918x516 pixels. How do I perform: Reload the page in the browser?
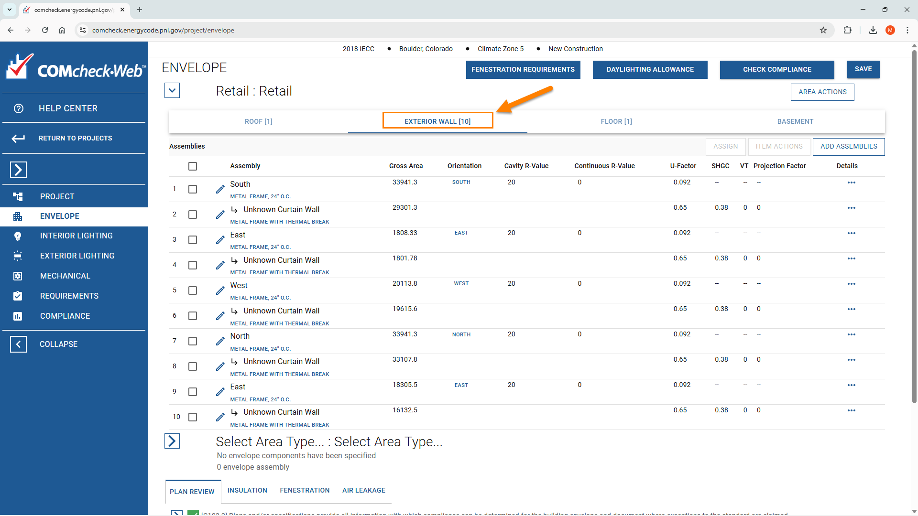tap(45, 30)
